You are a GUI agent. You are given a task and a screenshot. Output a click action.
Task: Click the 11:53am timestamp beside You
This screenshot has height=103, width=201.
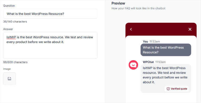tap(155, 42)
